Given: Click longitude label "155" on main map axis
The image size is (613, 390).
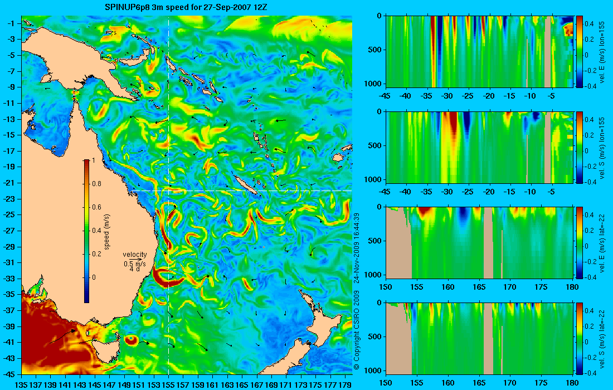Looking at the screenshot, I should point(168,386).
